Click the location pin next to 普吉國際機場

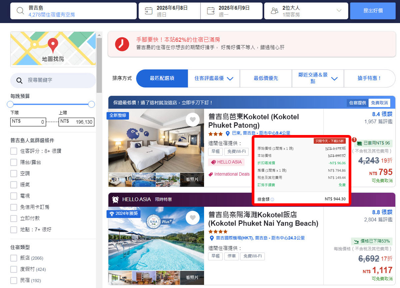click(212, 238)
